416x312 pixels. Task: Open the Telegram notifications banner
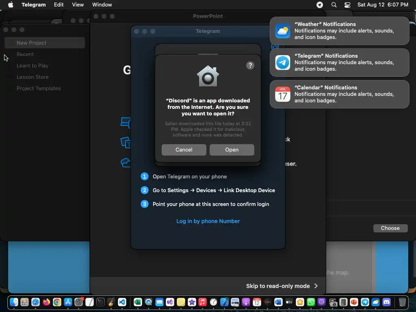pos(339,62)
